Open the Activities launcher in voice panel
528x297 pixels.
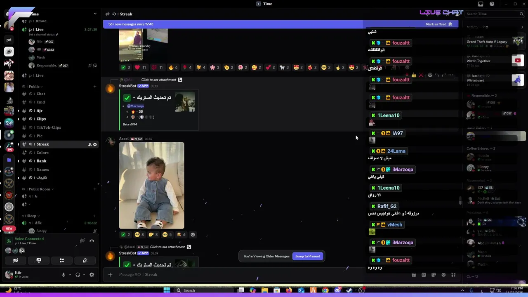coord(62,260)
